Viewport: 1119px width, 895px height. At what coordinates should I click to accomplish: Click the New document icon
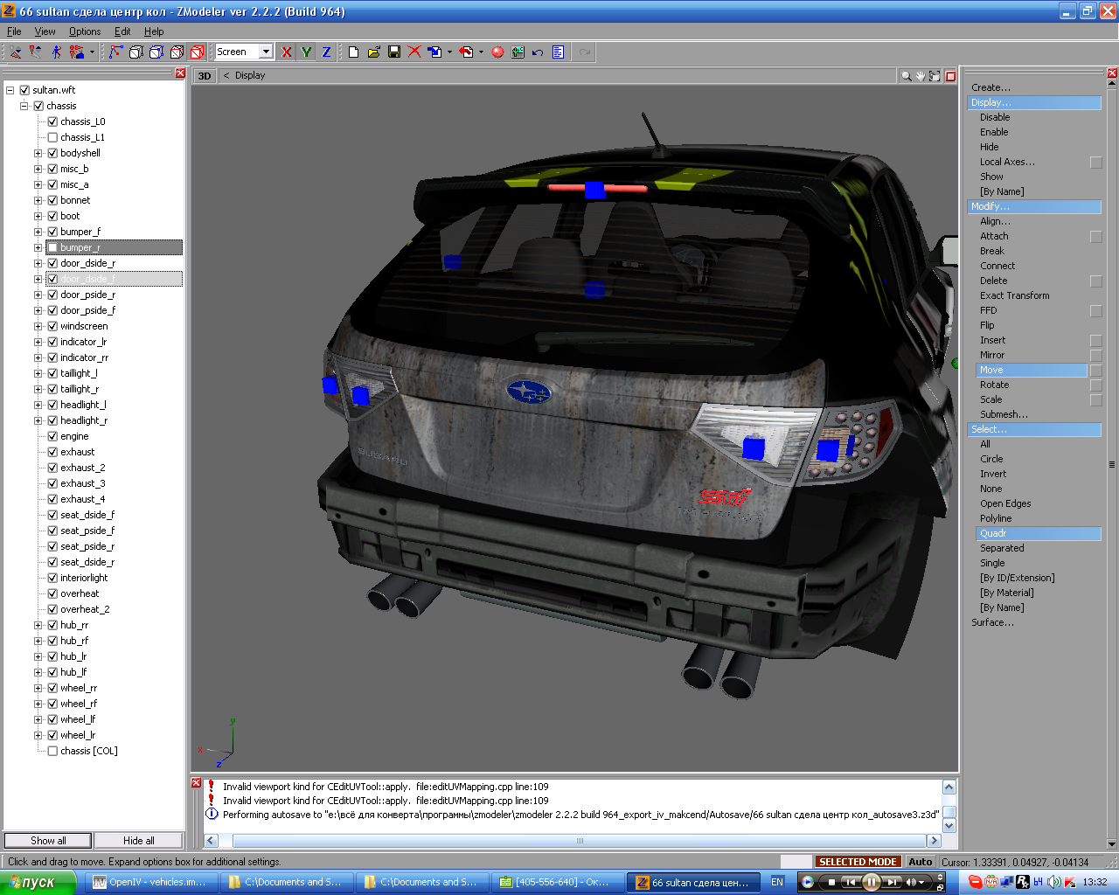pyautogui.click(x=353, y=52)
